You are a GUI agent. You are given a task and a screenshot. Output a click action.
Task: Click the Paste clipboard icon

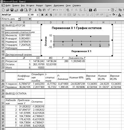click(x=44, y=10)
